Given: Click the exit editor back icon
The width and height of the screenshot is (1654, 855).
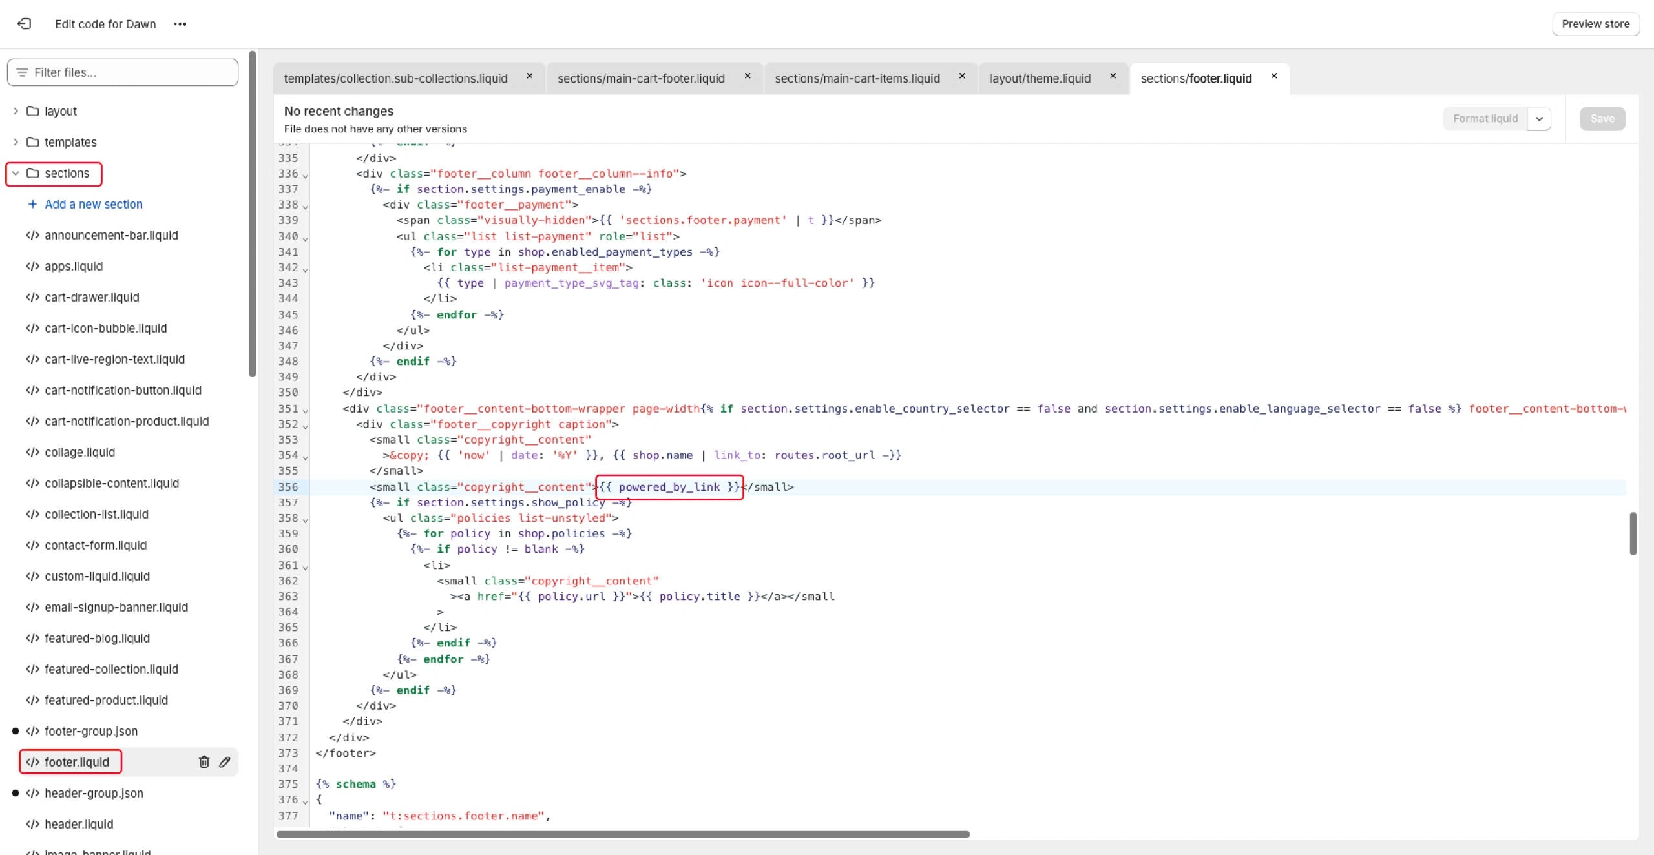Looking at the screenshot, I should (x=24, y=24).
